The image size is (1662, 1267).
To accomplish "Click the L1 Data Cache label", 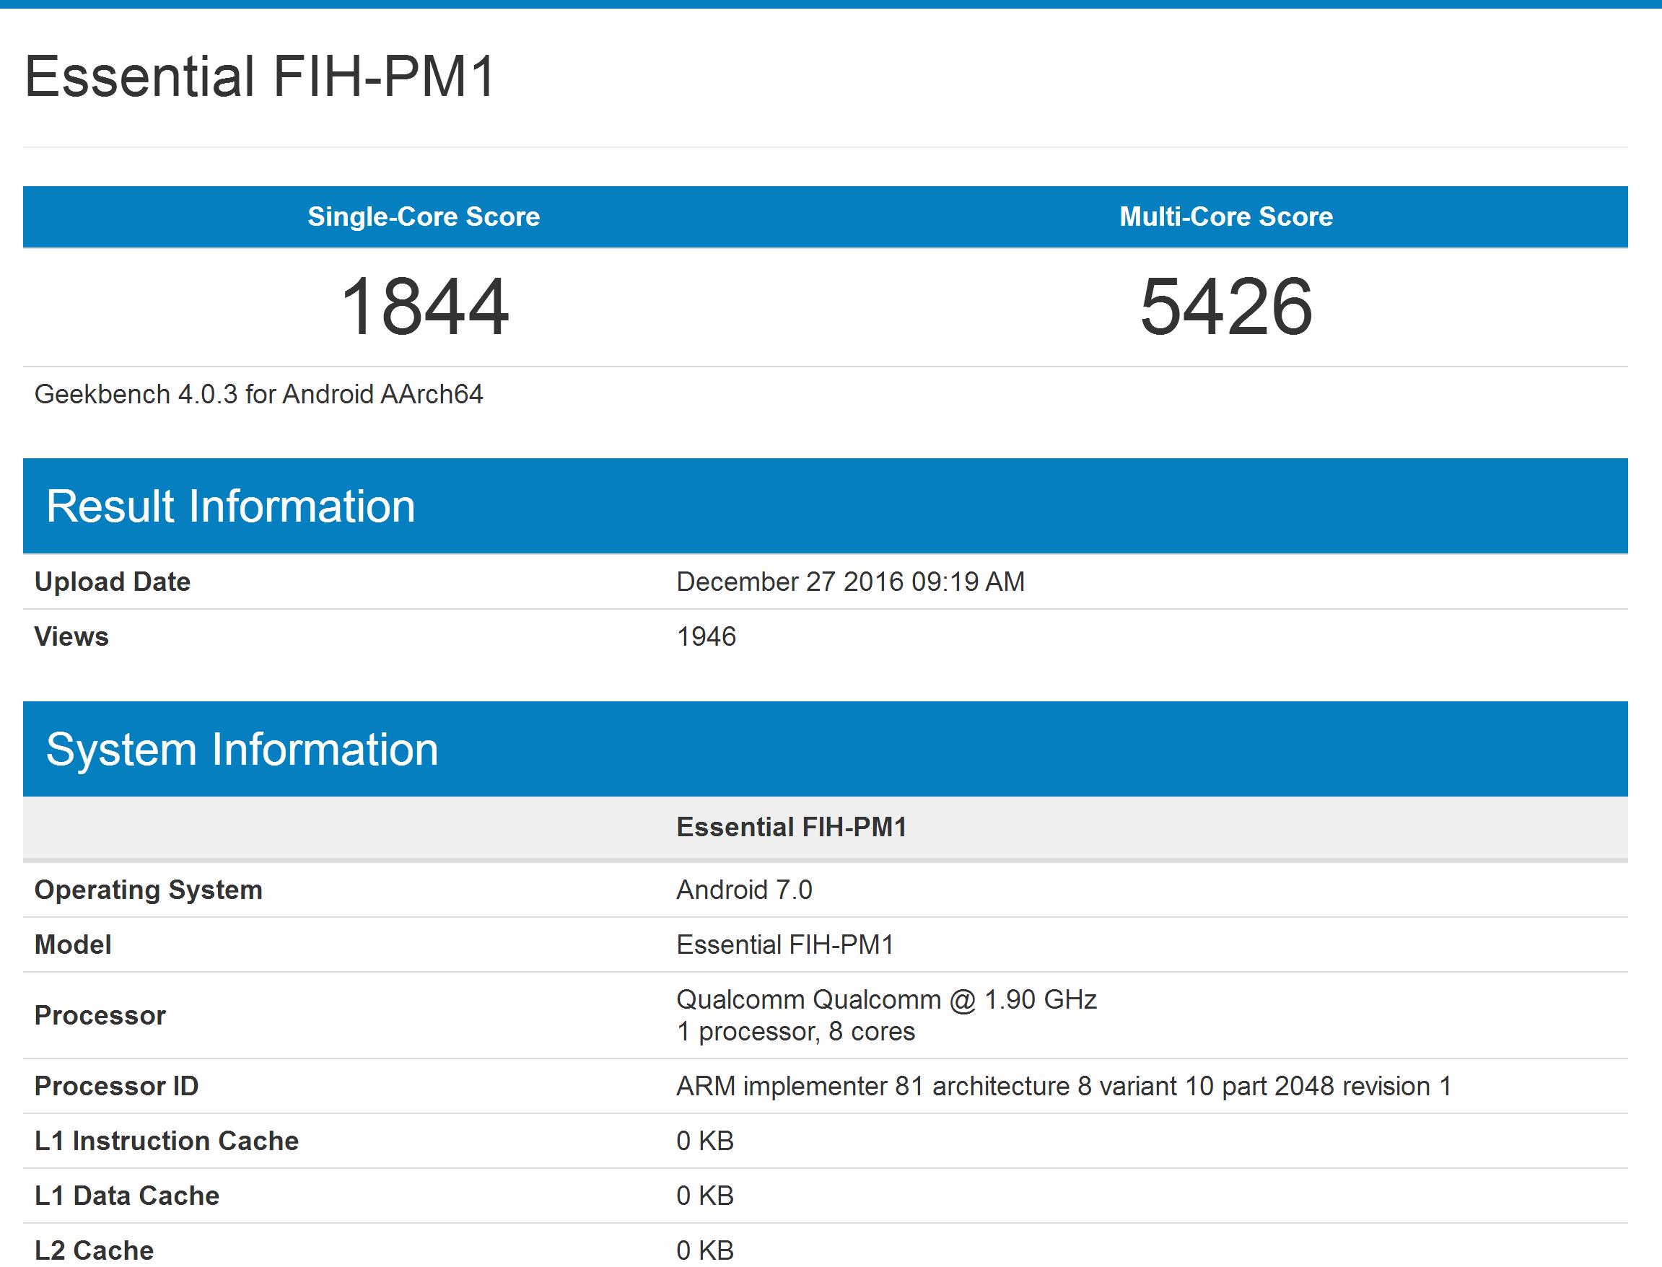I will (x=127, y=1196).
